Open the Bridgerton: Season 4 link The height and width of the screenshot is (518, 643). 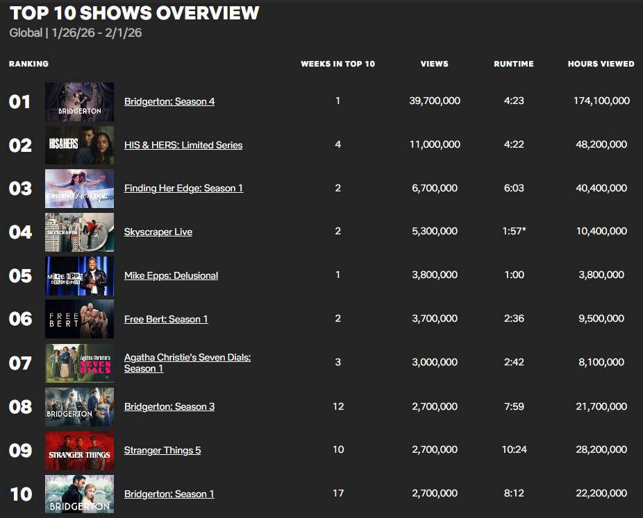(169, 101)
